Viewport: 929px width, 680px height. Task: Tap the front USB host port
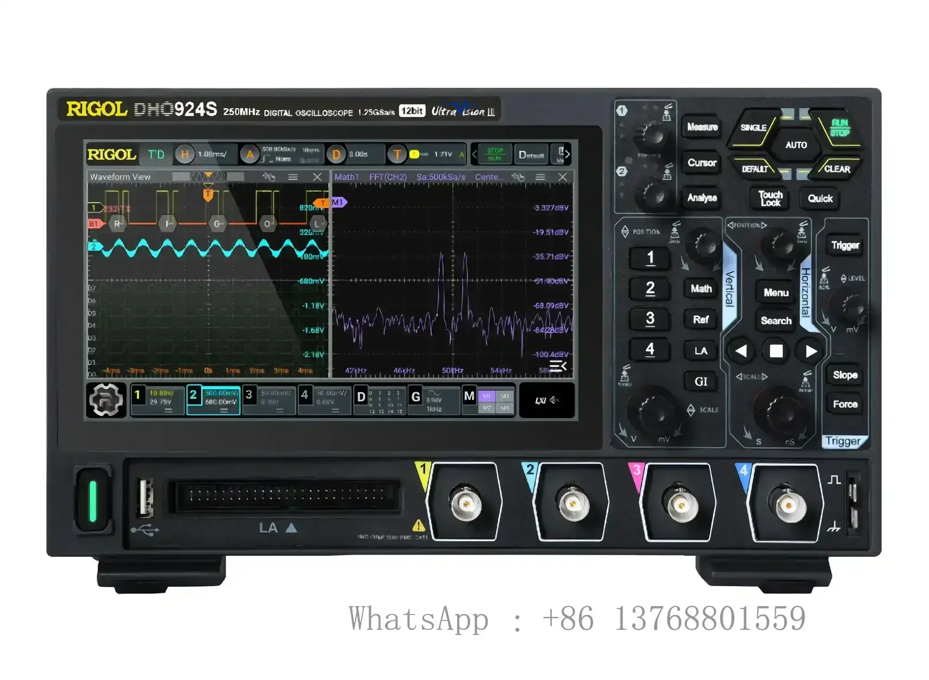coord(145,497)
